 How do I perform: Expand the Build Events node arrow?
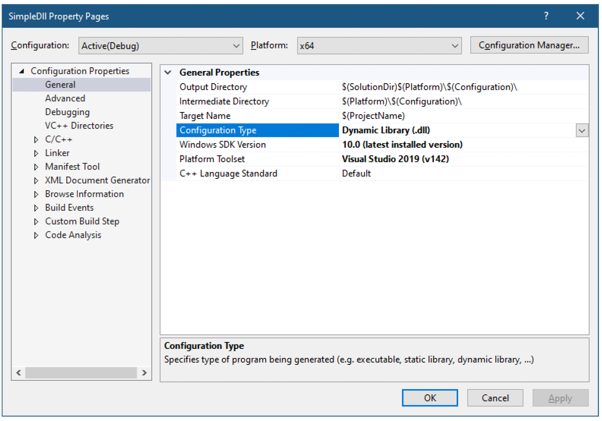[x=36, y=208]
